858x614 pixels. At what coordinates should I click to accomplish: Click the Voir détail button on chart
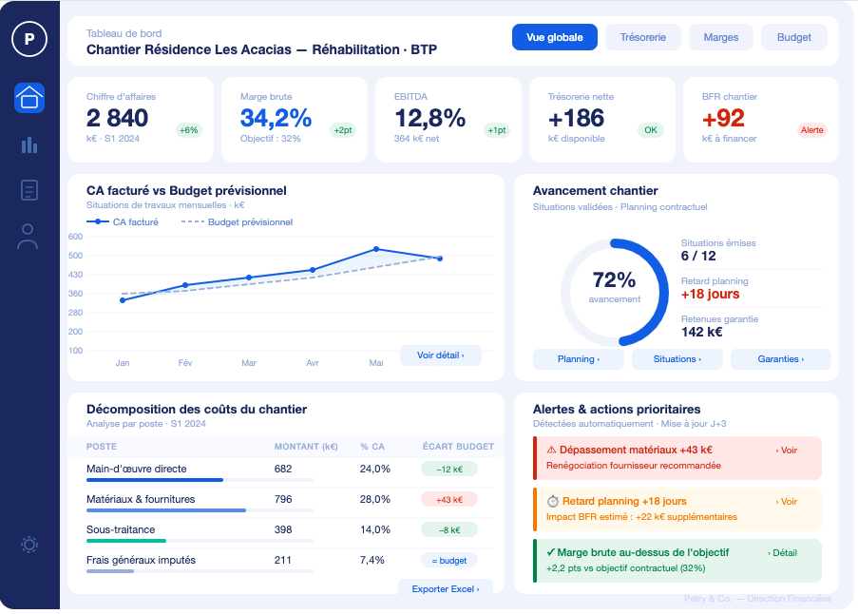(x=441, y=355)
